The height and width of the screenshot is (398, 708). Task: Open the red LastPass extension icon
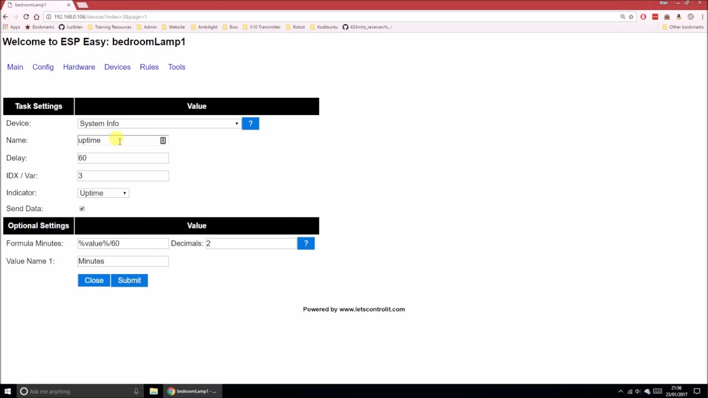[x=655, y=17]
